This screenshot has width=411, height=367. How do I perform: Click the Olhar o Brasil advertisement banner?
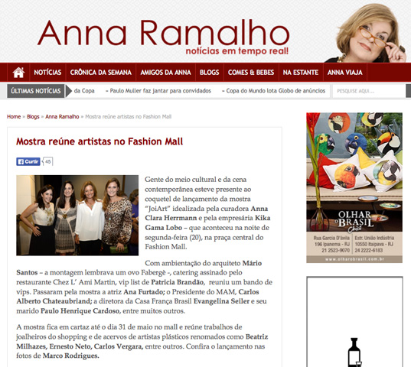pyautogui.click(x=354, y=187)
